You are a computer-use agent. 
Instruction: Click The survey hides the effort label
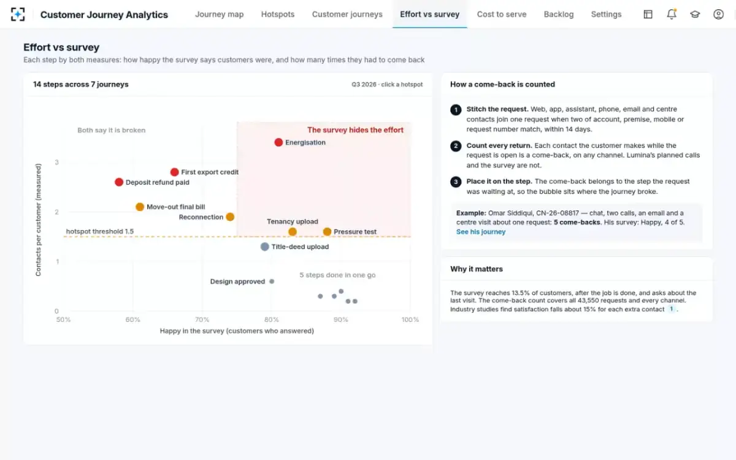(356, 130)
